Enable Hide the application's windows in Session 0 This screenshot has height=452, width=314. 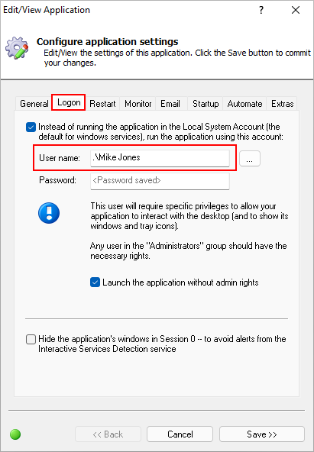tap(31, 339)
